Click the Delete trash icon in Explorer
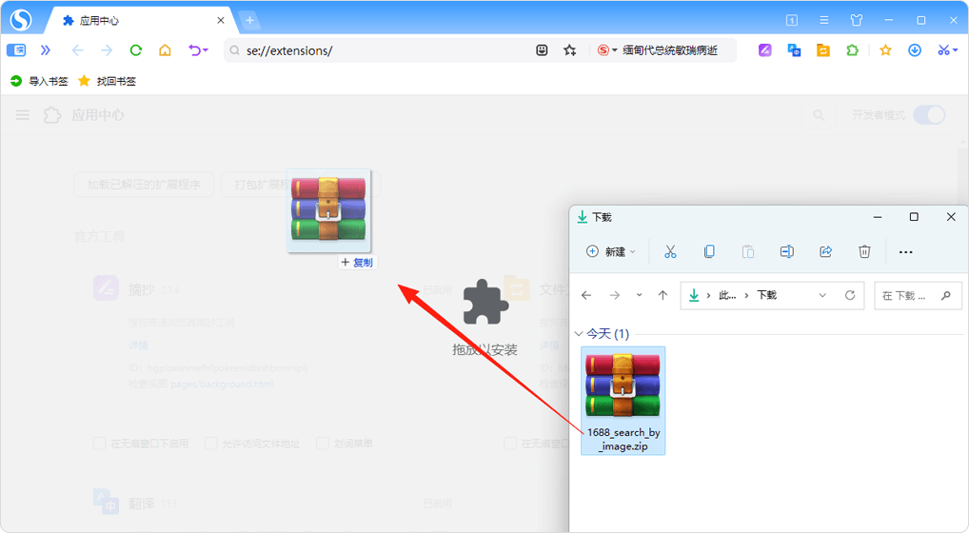969x533 pixels. pos(864,251)
